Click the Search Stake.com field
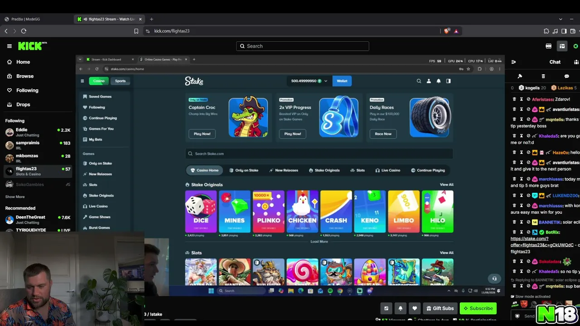 [319, 153]
